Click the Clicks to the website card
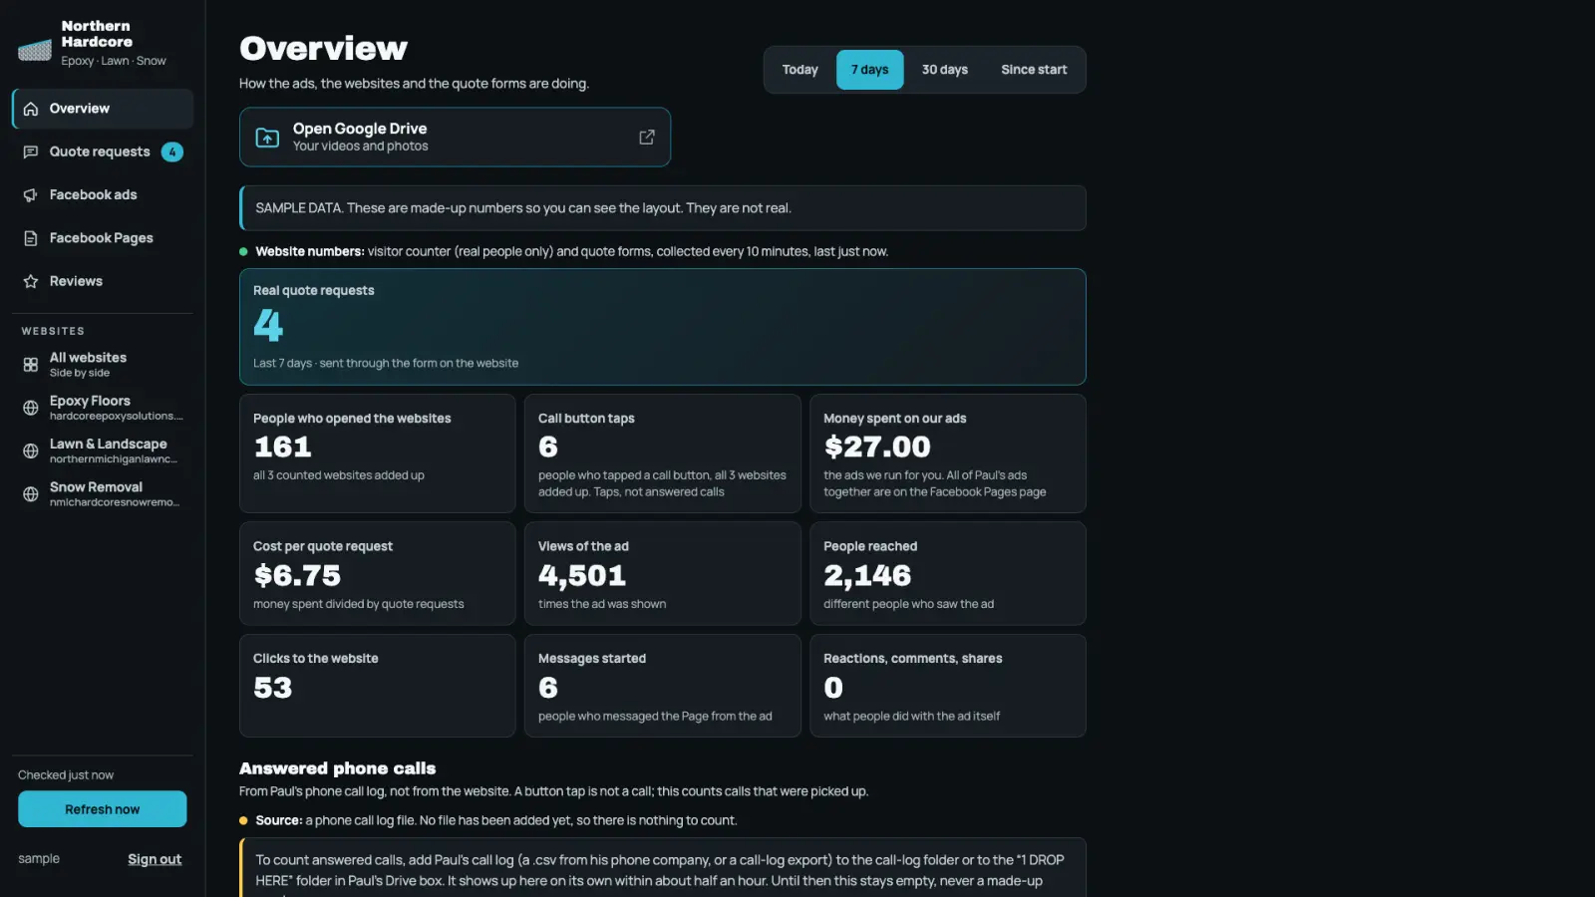Screen dimensions: 1595x897 click(378, 686)
